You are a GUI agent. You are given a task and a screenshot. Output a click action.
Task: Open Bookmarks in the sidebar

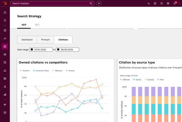pos(5,21)
